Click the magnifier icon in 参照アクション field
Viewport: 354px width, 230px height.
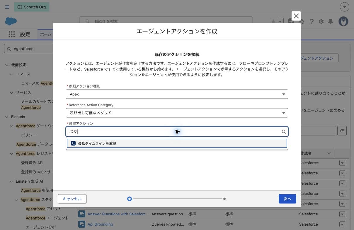pyautogui.click(x=284, y=132)
